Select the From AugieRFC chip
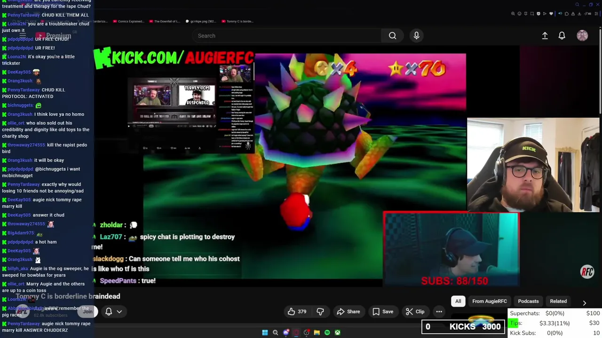602x338 pixels. pyautogui.click(x=490, y=301)
